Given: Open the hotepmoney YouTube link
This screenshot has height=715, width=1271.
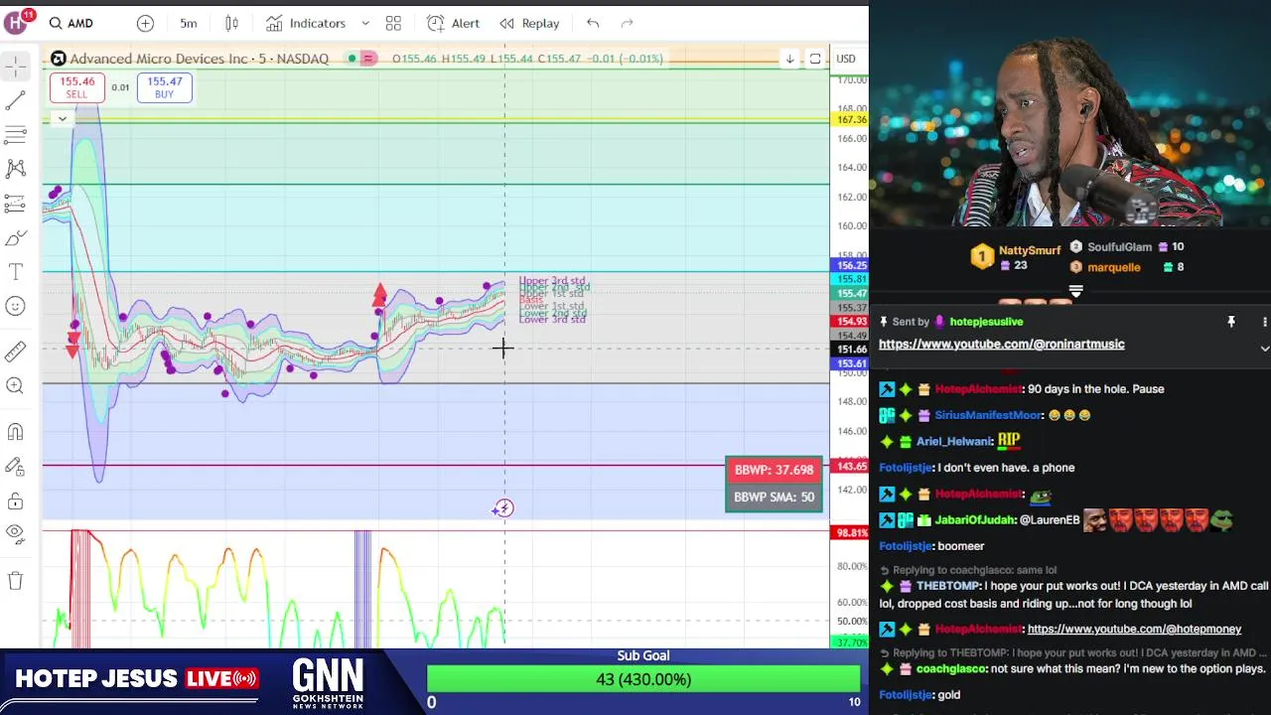Looking at the screenshot, I should 1134,629.
